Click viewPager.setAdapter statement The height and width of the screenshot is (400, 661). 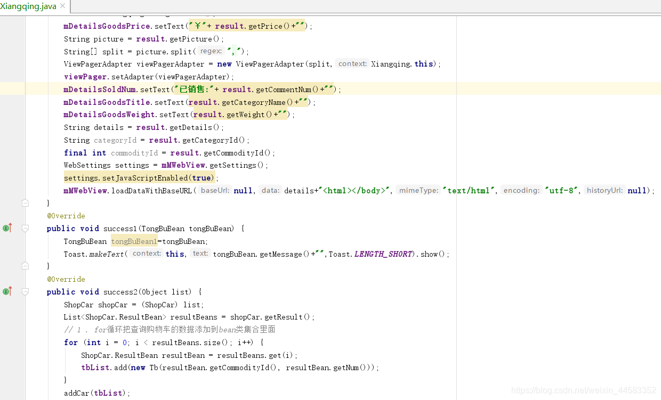[149, 77]
